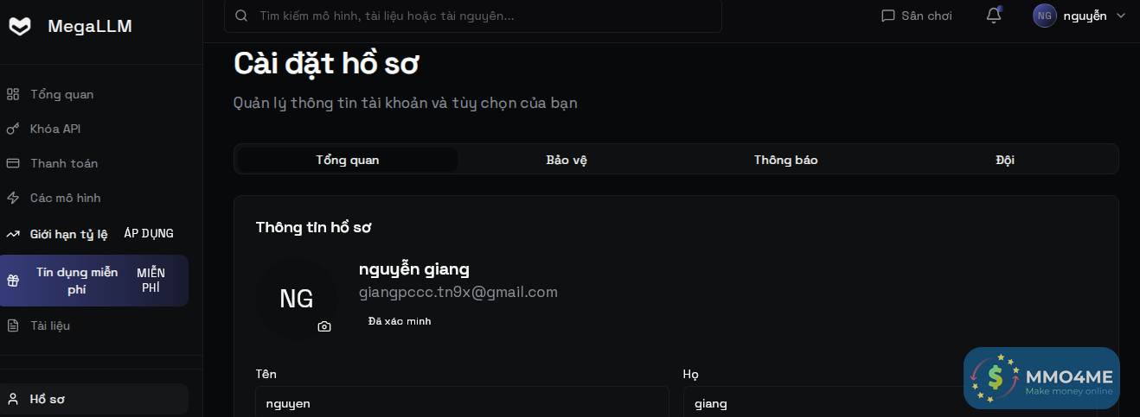
Task: Open the Sân chơi playground link
Action: pyautogui.click(x=916, y=16)
